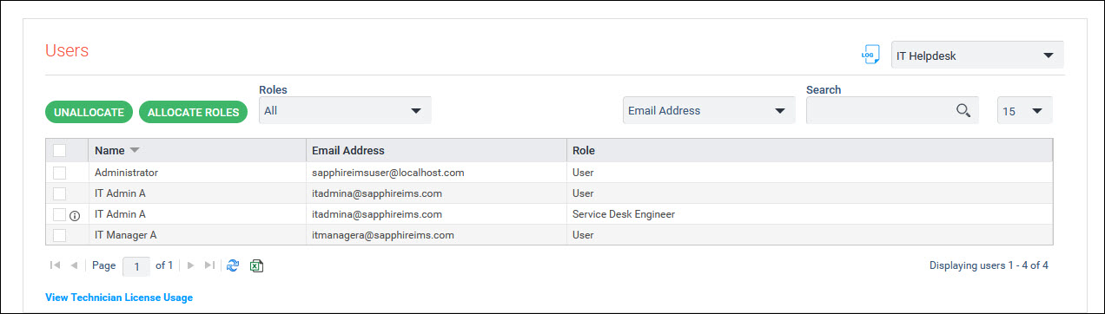Image resolution: width=1105 pixels, height=314 pixels.
Task: Go to previous page
Action: pyautogui.click(x=74, y=265)
